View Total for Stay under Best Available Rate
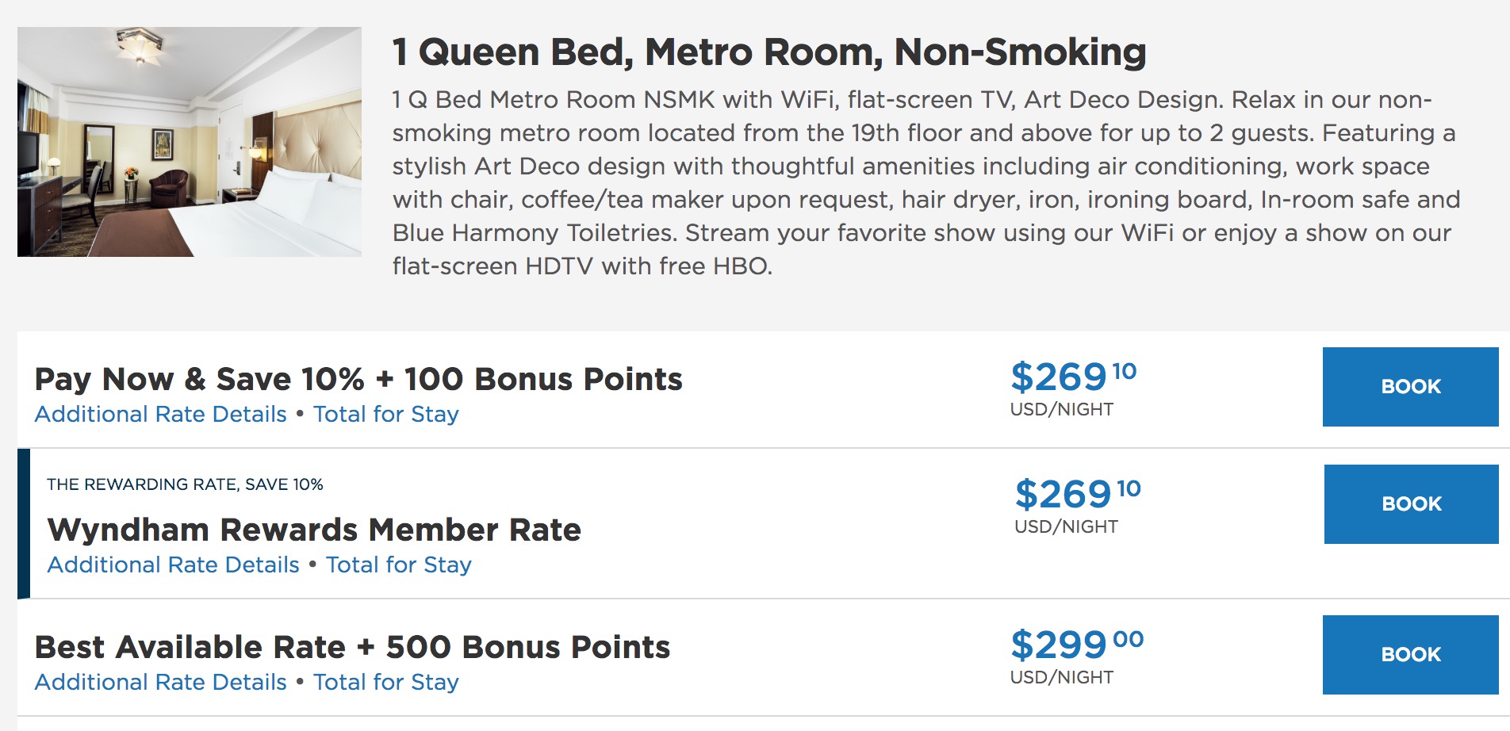The width and height of the screenshot is (1510, 731). [x=385, y=683]
